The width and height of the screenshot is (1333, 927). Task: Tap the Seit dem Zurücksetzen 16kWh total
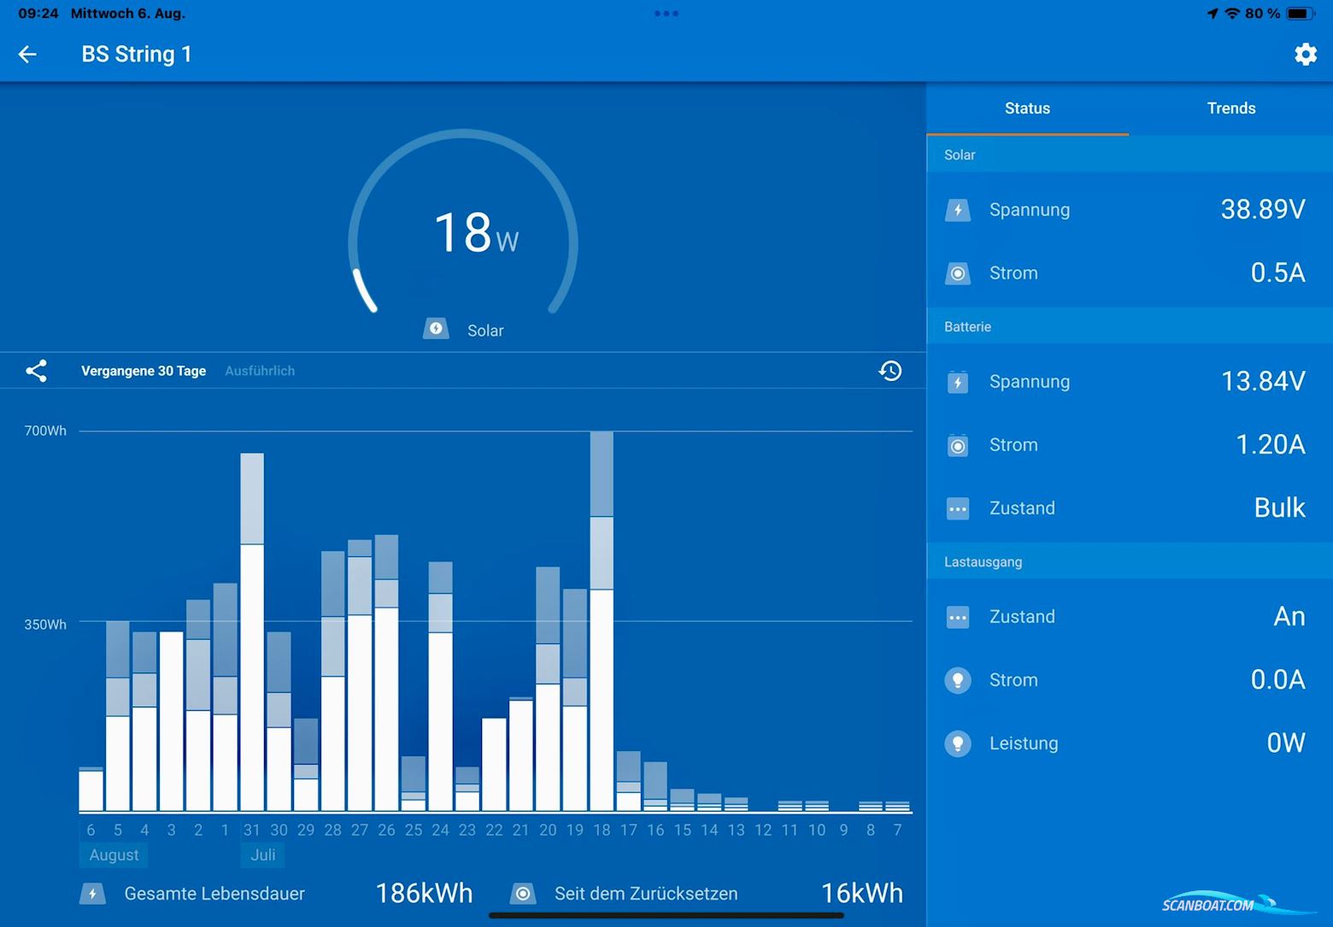pos(861,894)
